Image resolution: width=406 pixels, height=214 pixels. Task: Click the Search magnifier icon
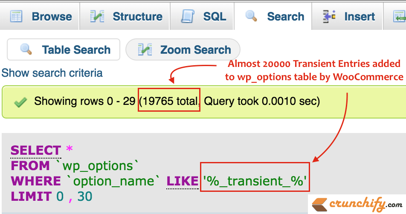(251, 16)
